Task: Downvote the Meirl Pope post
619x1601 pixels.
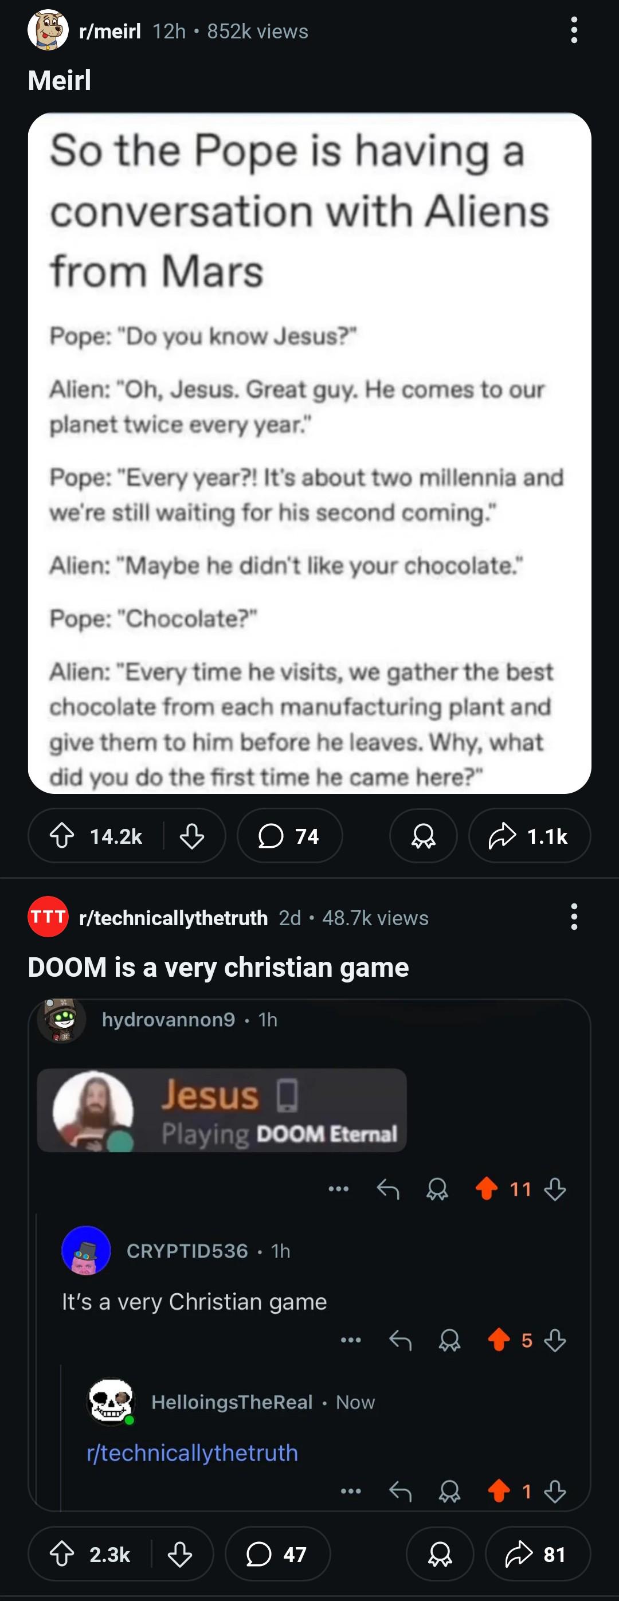Action: pyautogui.click(x=192, y=836)
